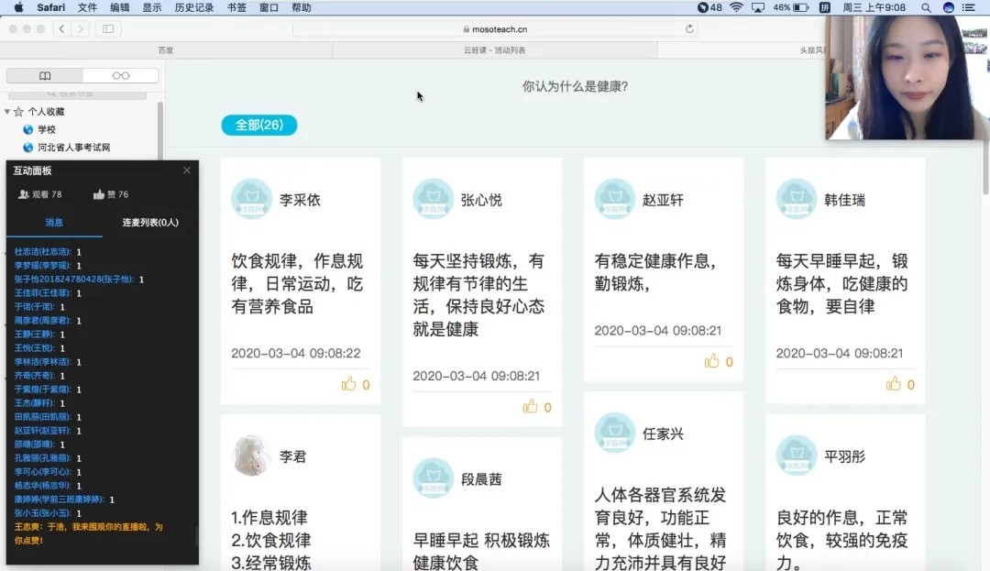Click the thumbs-up 赞 icon in 互动面板
Image resolution: width=990 pixels, height=571 pixels.
click(99, 194)
